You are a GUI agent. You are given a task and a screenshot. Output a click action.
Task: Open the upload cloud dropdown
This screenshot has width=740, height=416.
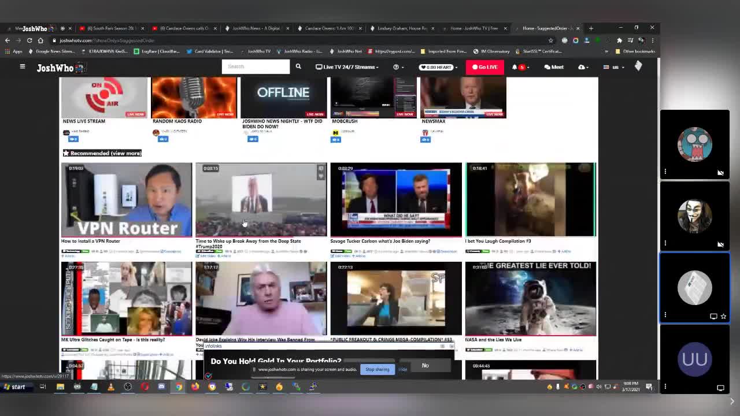(583, 67)
